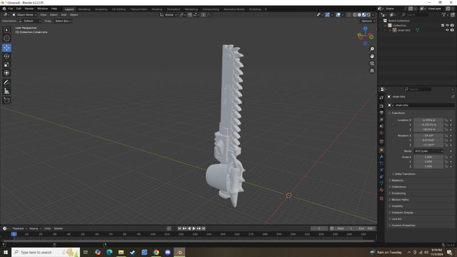Toggle Collection exclude checkbox in outliner
Image resolution: width=457 pixels, height=257 pixels.
(442, 25)
